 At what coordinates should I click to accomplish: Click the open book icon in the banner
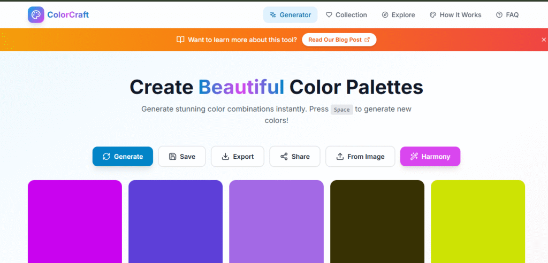pos(180,40)
